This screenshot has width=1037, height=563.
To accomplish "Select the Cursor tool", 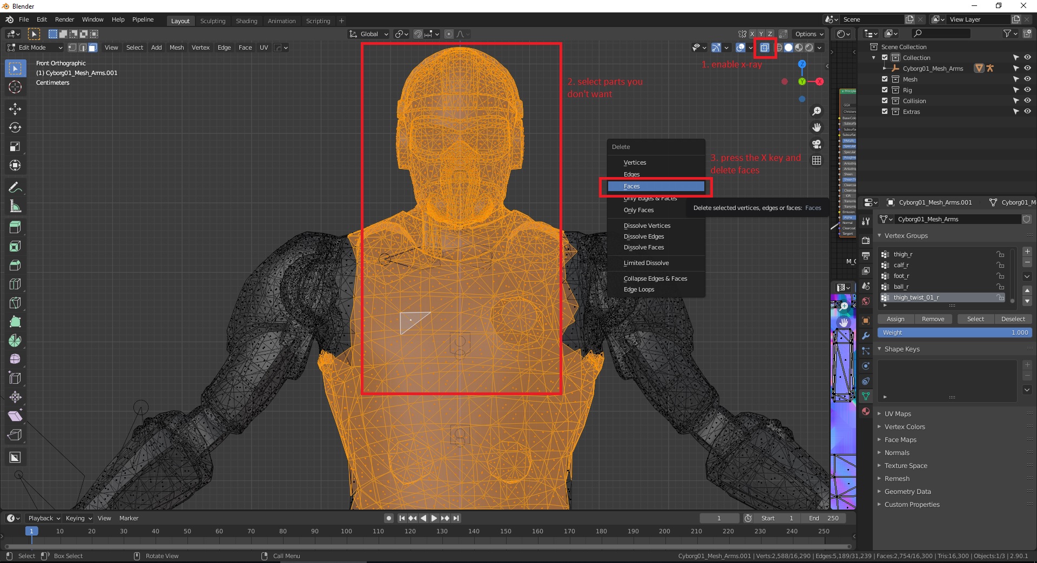I will coord(15,87).
